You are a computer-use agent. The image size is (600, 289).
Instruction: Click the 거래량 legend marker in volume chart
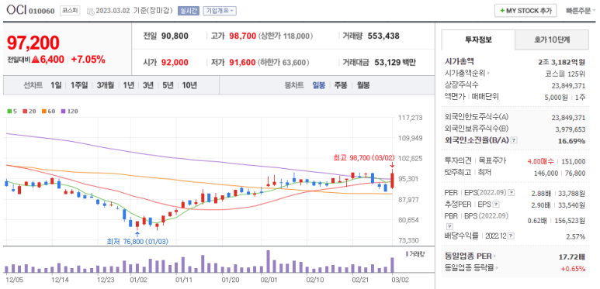pyautogui.click(x=408, y=253)
